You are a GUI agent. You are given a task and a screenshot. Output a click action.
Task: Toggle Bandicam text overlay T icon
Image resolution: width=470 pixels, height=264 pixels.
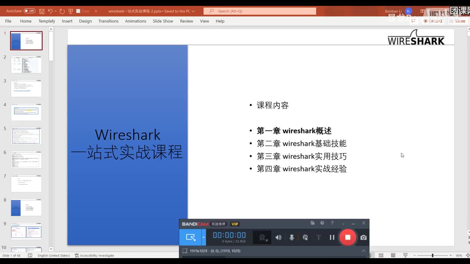click(x=318, y=238)
